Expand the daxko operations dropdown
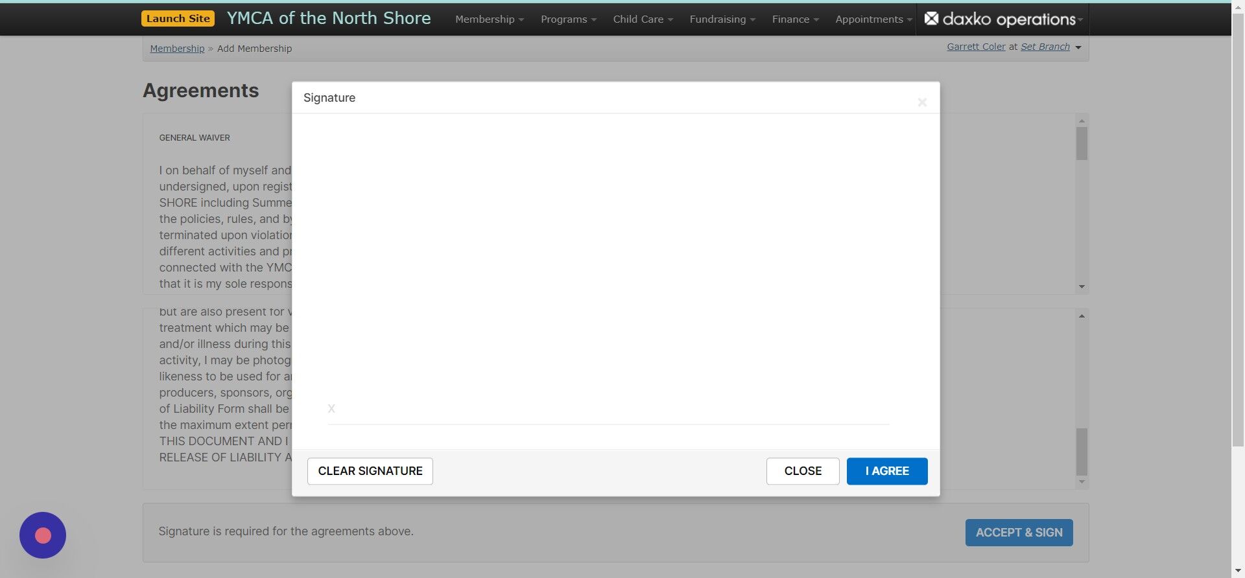This screenshot has width=1245, height=578. (x=1080, y=20)
